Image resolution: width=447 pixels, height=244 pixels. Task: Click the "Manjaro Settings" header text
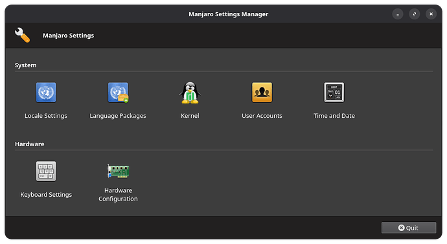(69, 36)
